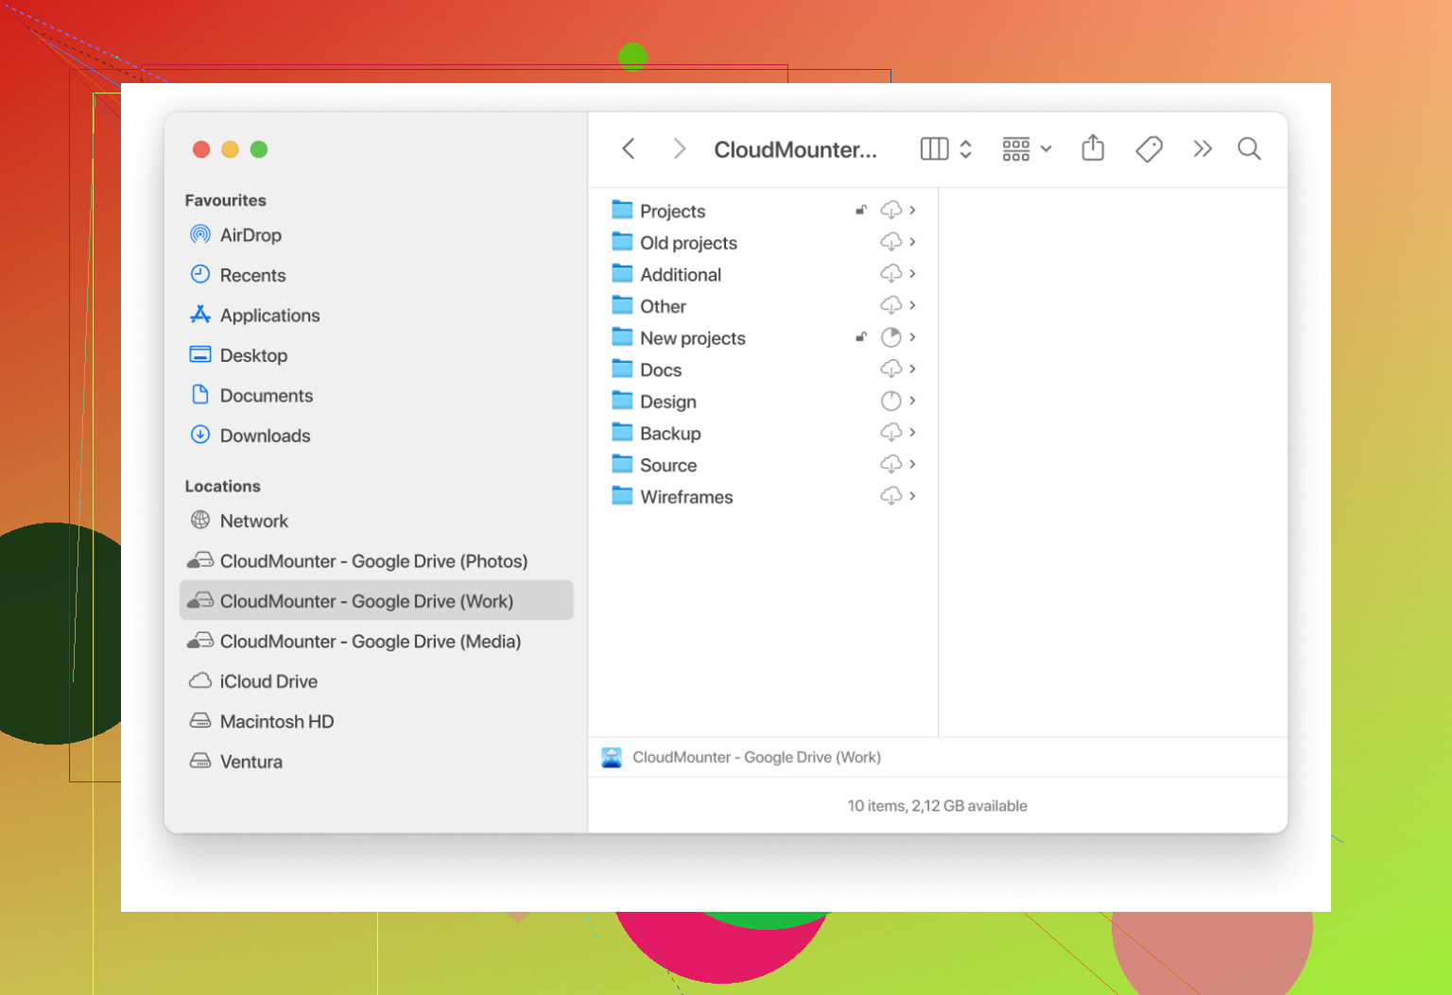Click the Source cloud download icon
This screenshot has height=995, width=1452.
point(890,464)
